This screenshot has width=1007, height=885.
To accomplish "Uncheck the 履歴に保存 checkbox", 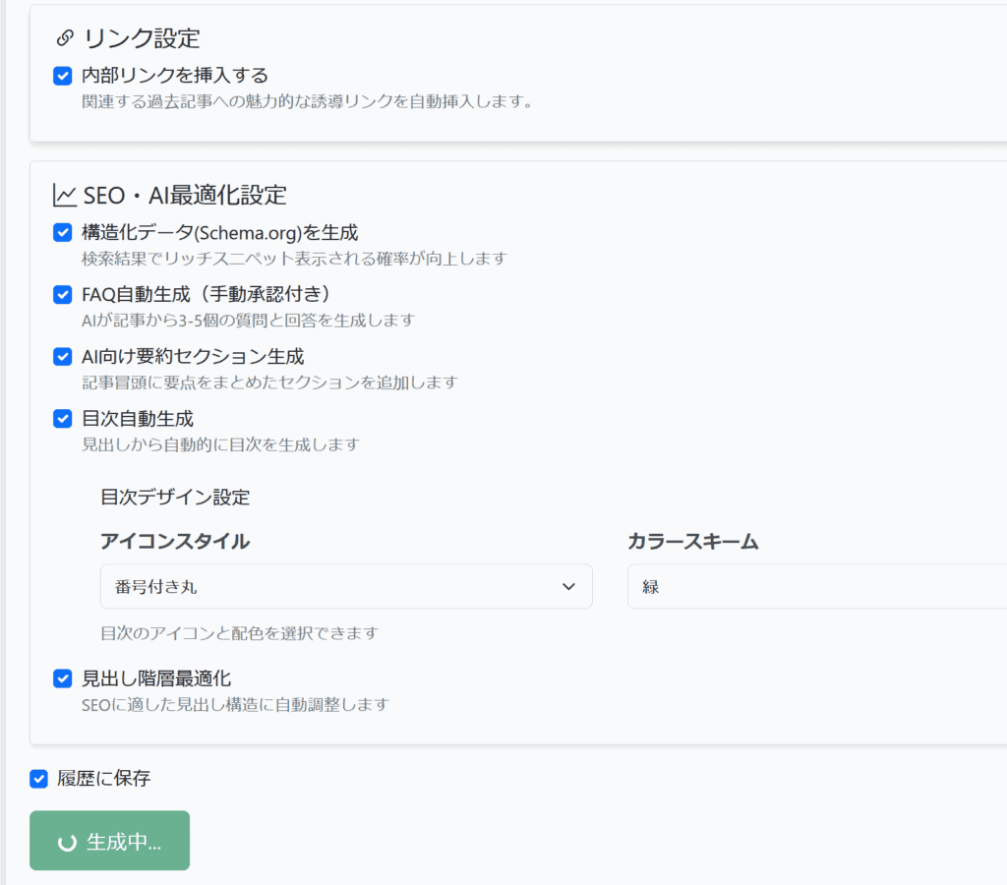I will pos(38,779).
